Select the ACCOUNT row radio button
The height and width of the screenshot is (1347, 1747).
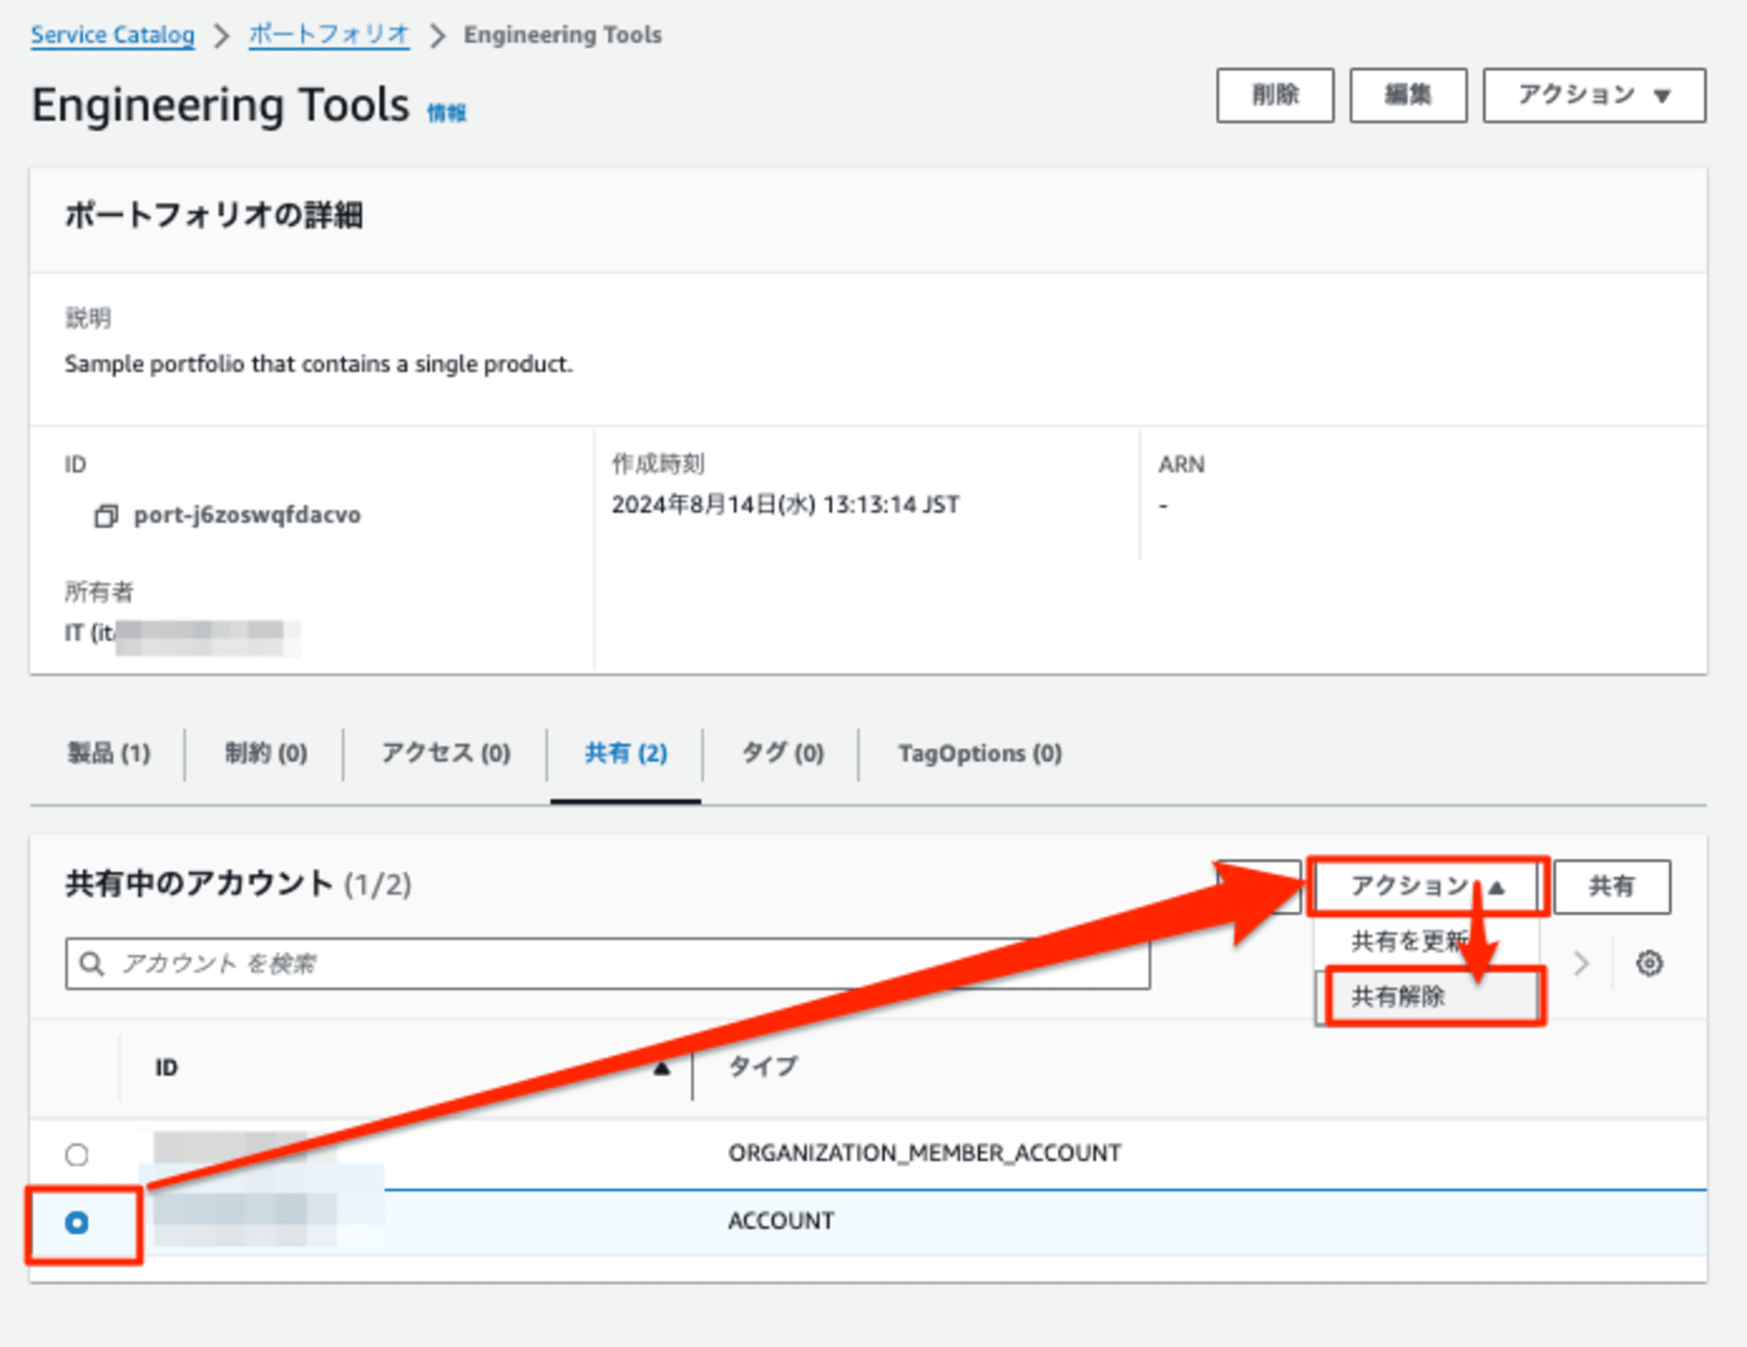[x=77, y=1222]
